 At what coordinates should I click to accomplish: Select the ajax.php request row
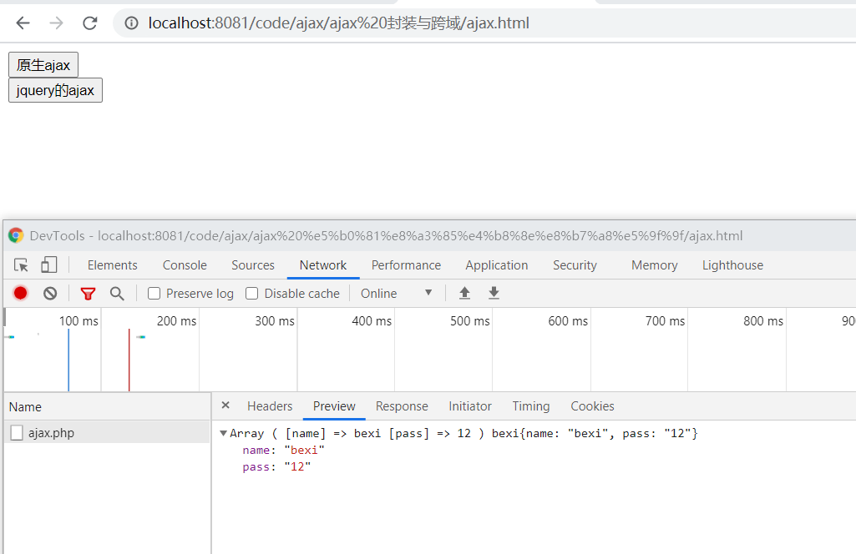tap(107, 432)
